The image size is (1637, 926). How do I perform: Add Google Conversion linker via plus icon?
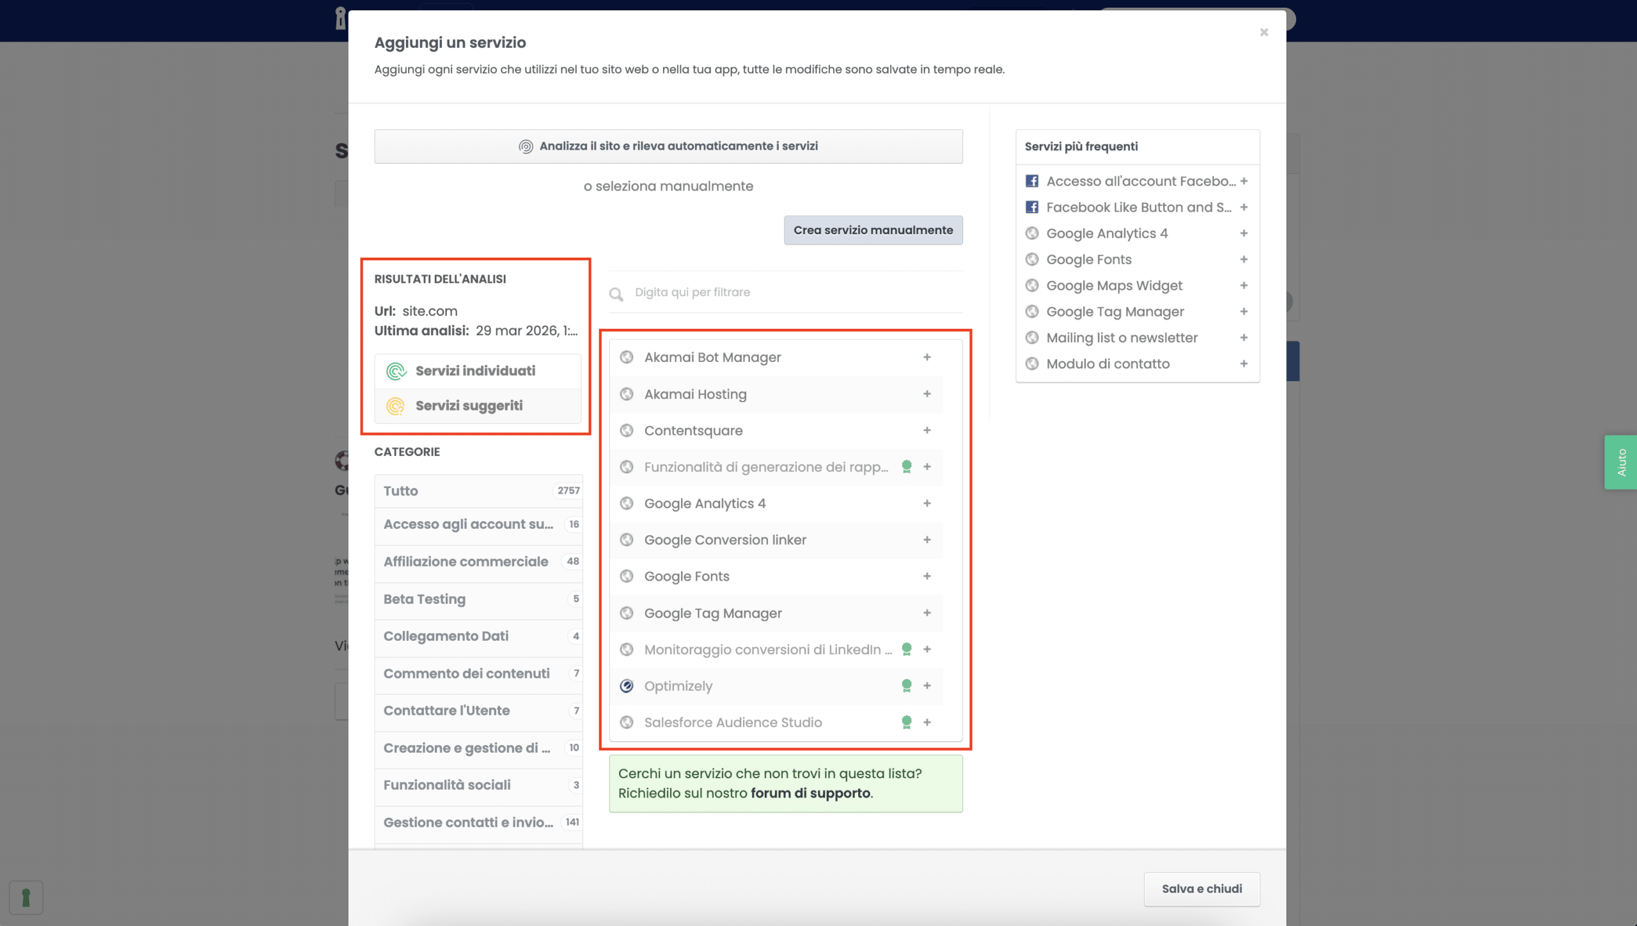pos(927,540)
